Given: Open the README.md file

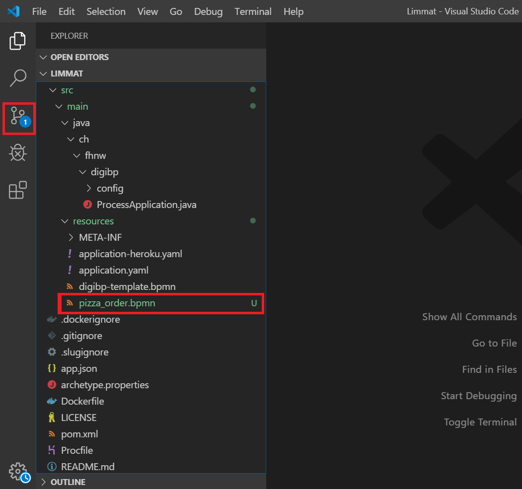Looking at the screenshot, I should [87, 467].
